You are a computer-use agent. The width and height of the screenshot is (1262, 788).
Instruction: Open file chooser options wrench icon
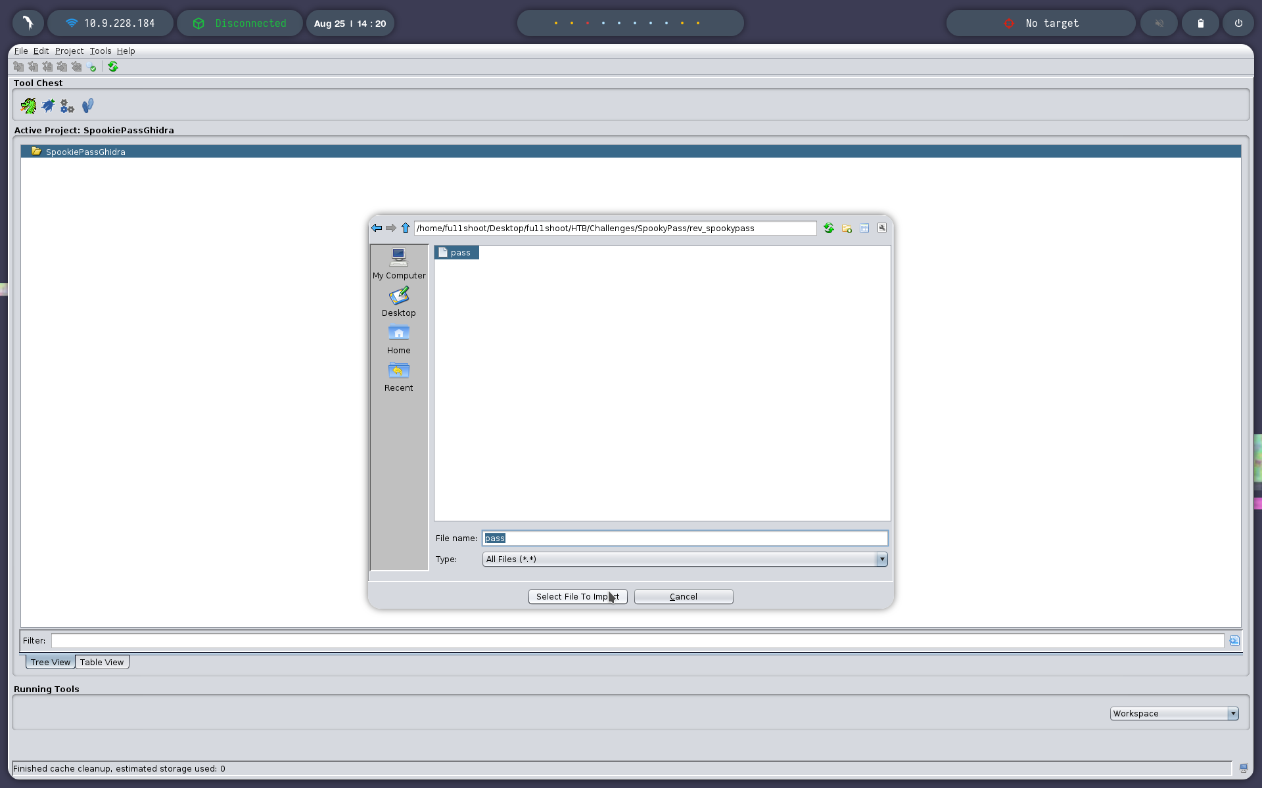pyautogui.click(x=882, y=228)
